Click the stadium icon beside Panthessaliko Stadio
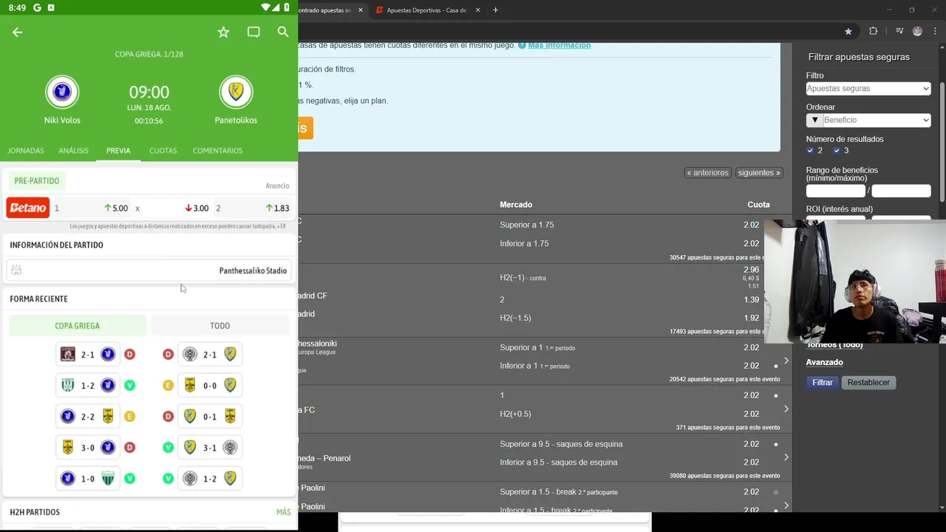The width and height of the screenshot is (946, 532). [16, 270]
